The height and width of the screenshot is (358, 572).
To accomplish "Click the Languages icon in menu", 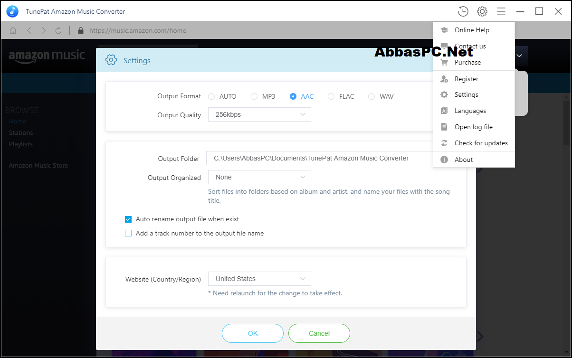I will [x=444, y=111].
